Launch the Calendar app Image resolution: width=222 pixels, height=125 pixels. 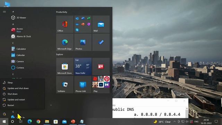point(18,55)
